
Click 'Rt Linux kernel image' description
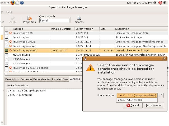pos(129,37)
